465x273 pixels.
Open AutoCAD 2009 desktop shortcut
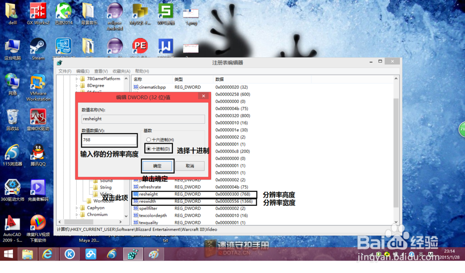(x=12, y=229)
